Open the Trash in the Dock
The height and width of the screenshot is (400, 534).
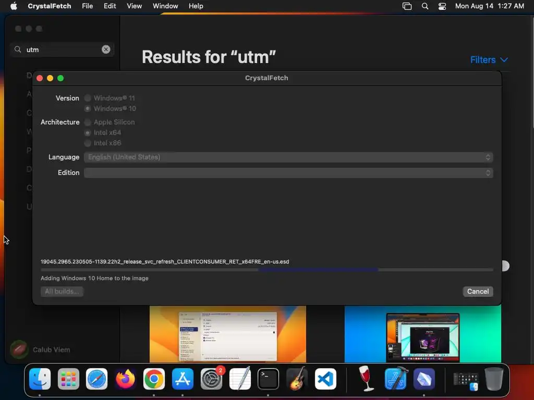pyautogui.click(x=494, y=379)
